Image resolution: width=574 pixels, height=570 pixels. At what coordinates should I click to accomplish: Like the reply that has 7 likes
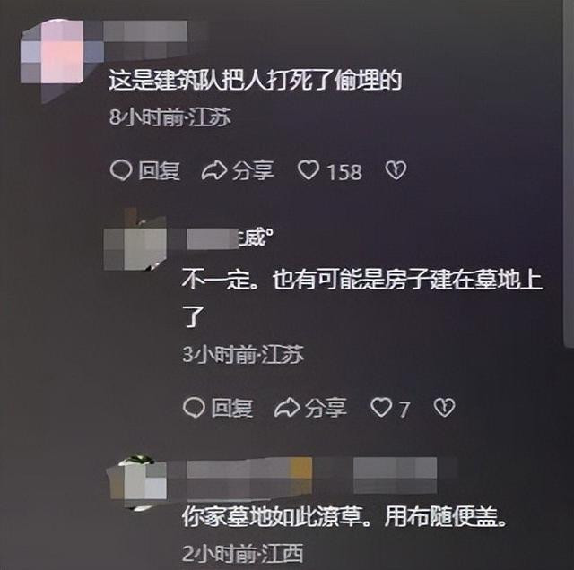pyautogui.click(x=381, y=408)
